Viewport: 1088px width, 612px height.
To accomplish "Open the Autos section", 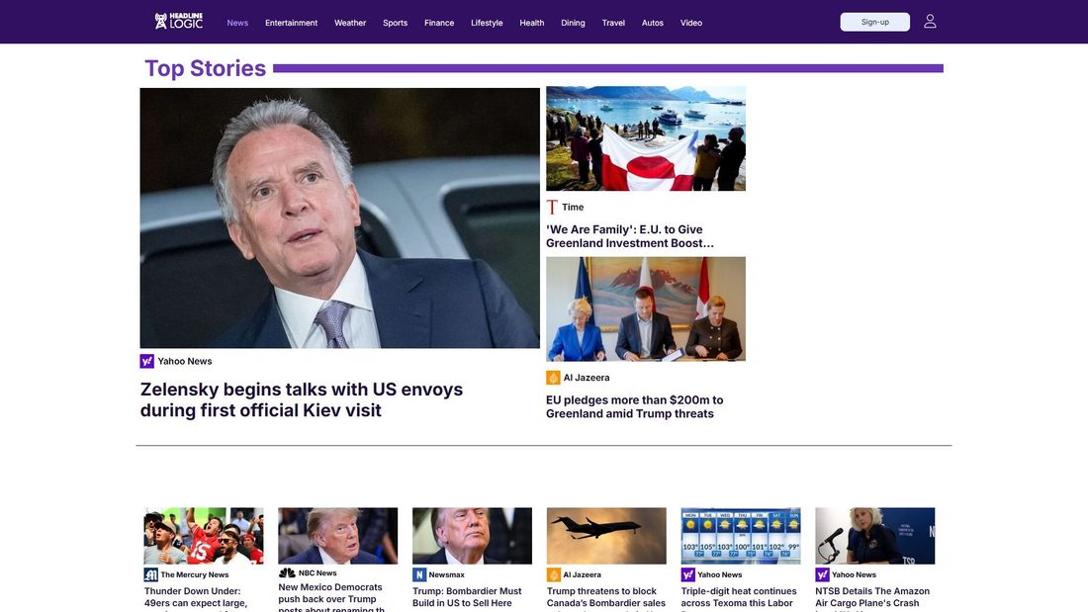I will click(x=652, y=23).
